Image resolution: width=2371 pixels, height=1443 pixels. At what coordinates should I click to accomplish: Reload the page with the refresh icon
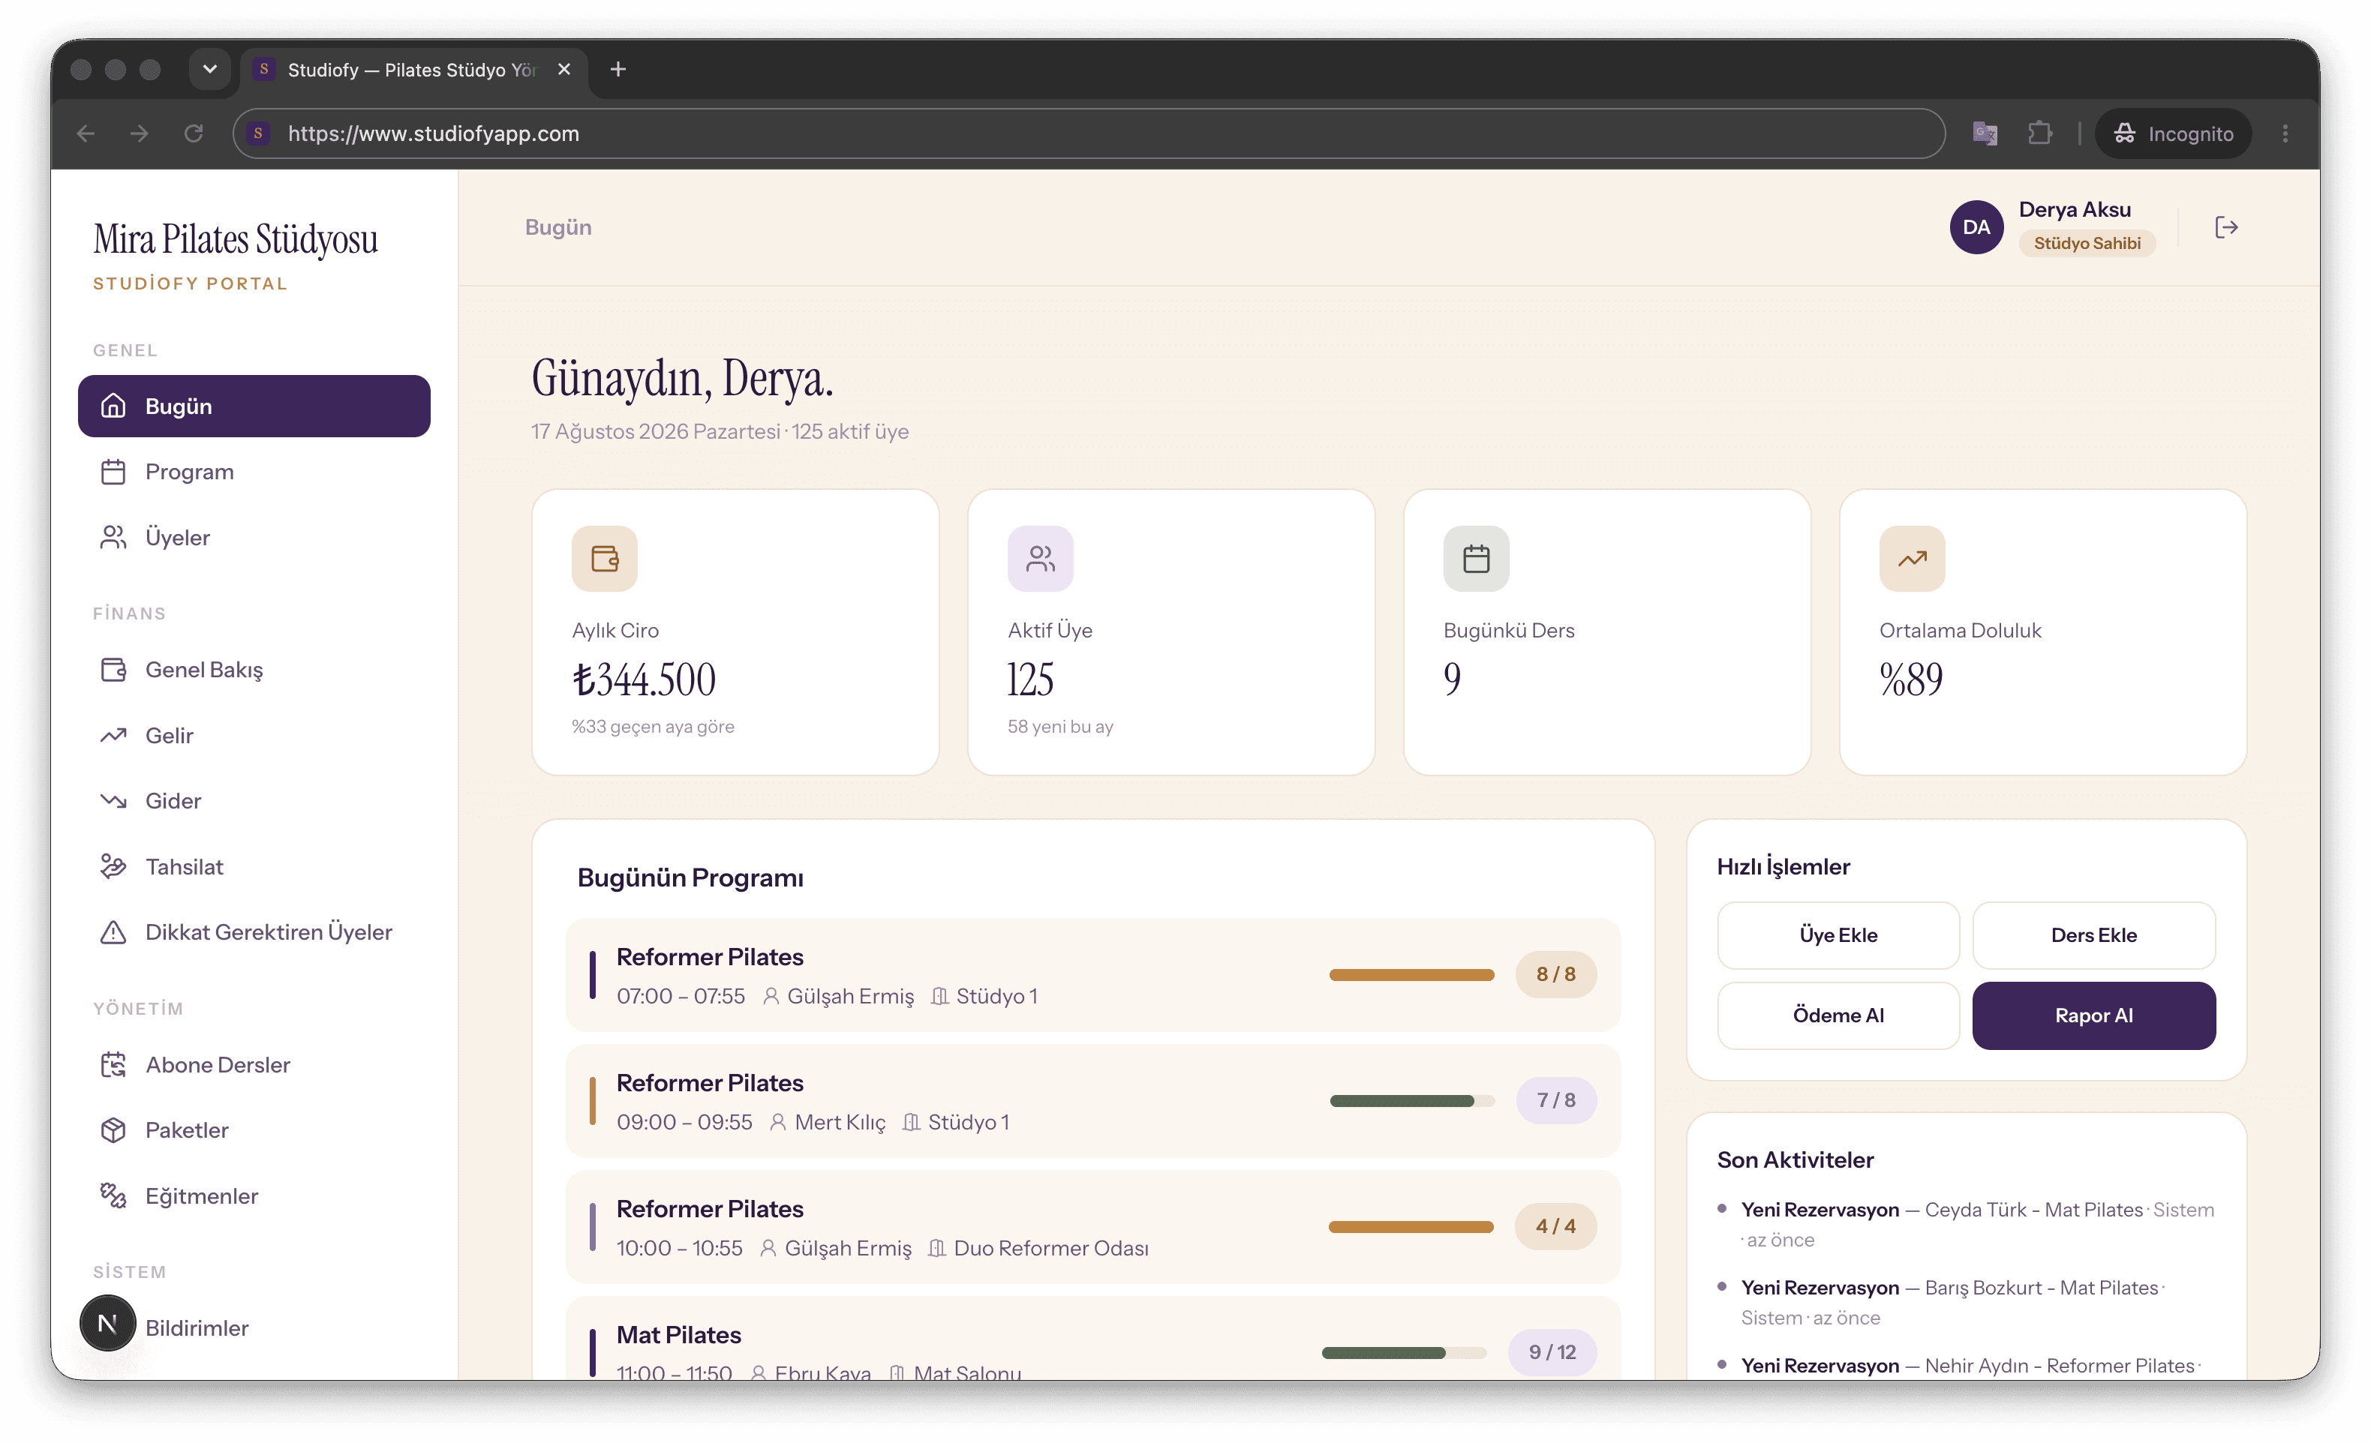click(x=194, y=133)
